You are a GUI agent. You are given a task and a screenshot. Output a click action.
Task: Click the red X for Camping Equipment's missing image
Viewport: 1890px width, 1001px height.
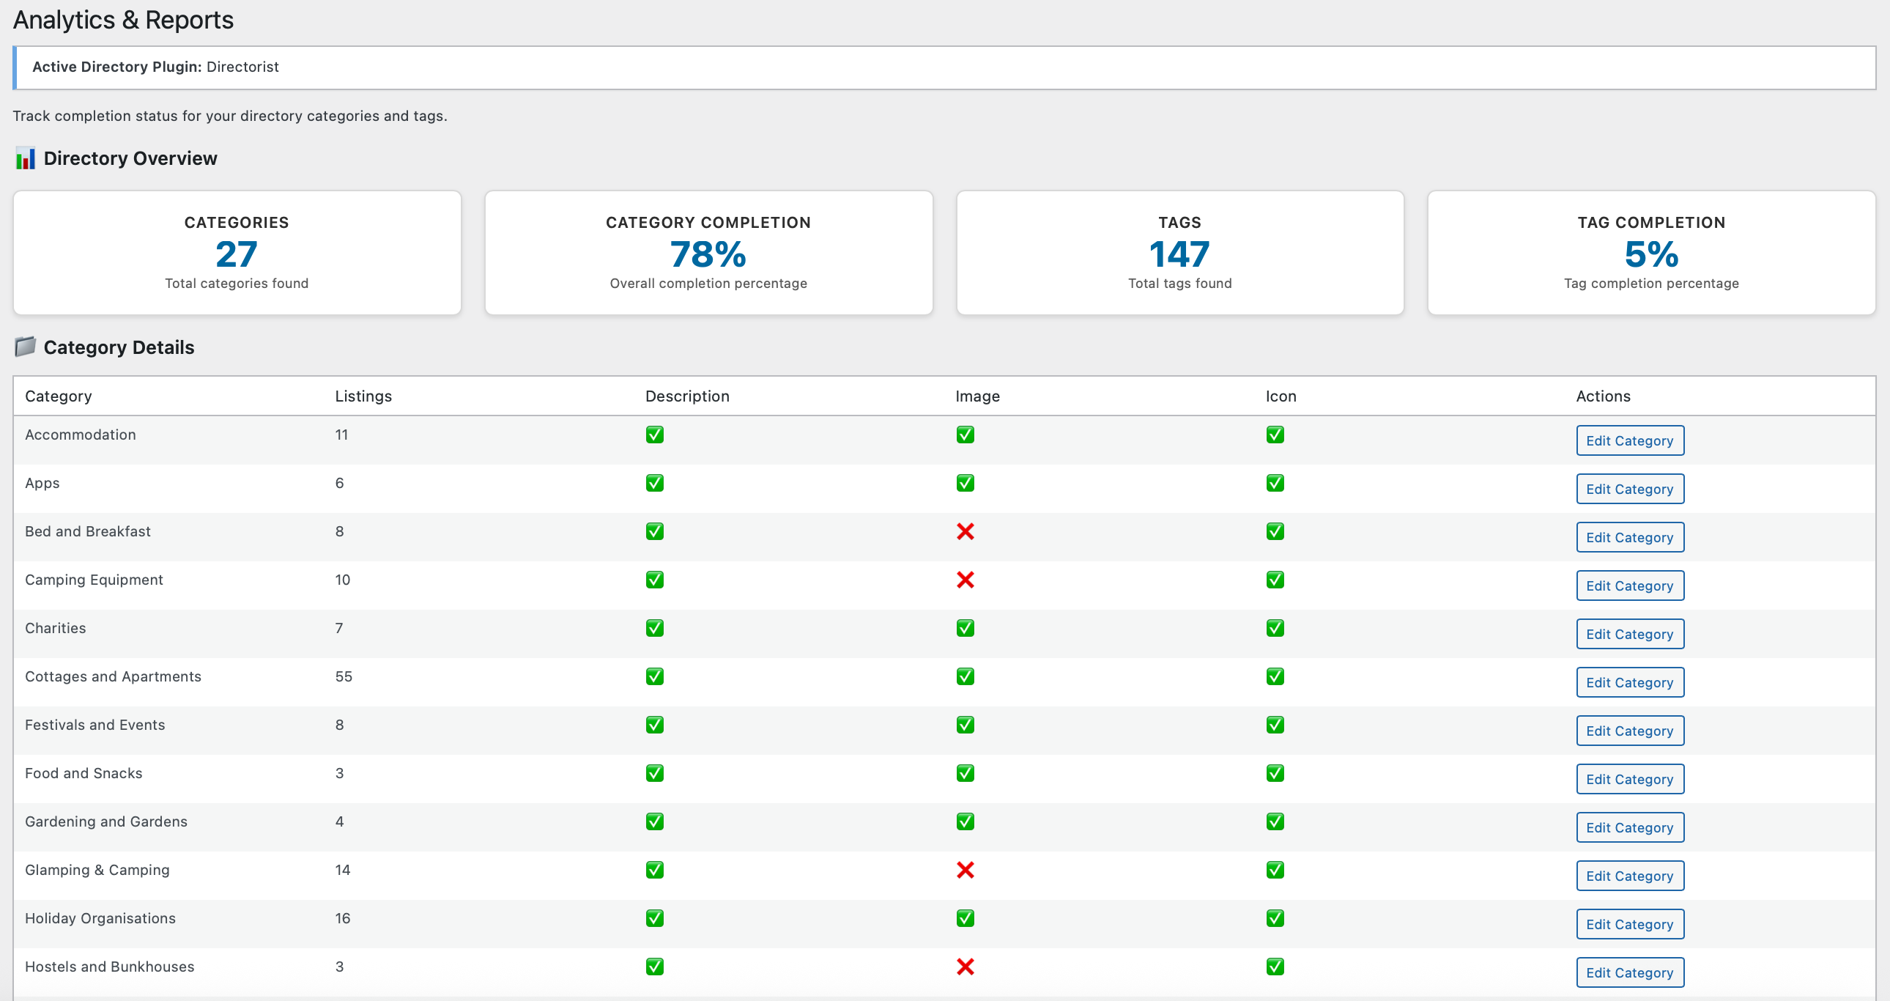(966, 580)
